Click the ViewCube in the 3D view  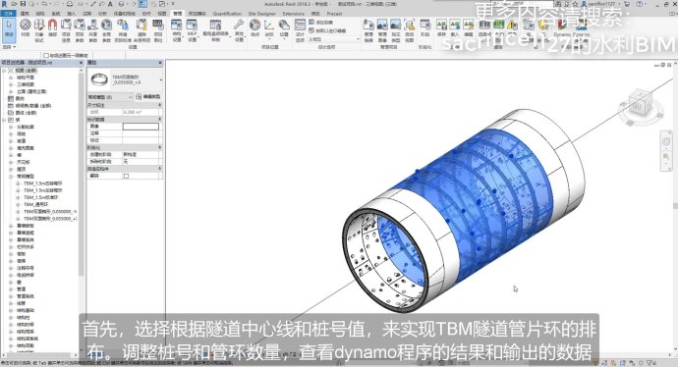point(640,102)
